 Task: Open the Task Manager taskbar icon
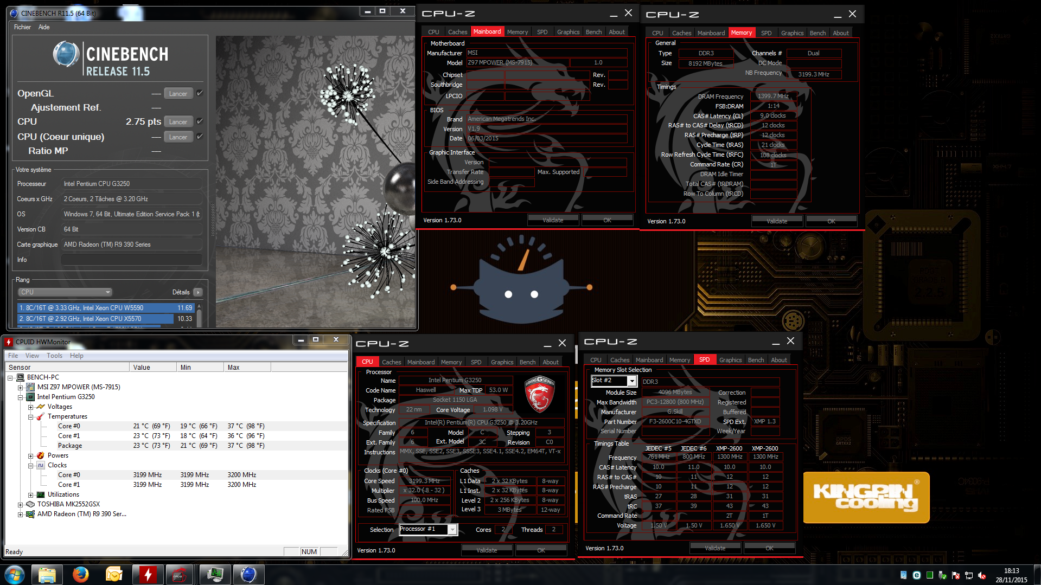[x=215, y=574]
